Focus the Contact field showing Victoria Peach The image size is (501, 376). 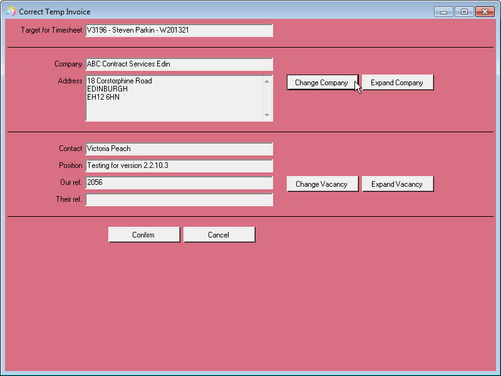[179, 149]
